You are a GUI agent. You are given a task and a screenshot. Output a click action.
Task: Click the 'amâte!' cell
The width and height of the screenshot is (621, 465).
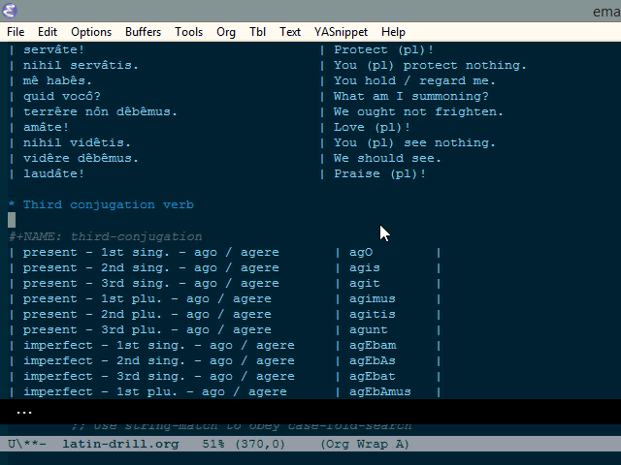(46, 127)
